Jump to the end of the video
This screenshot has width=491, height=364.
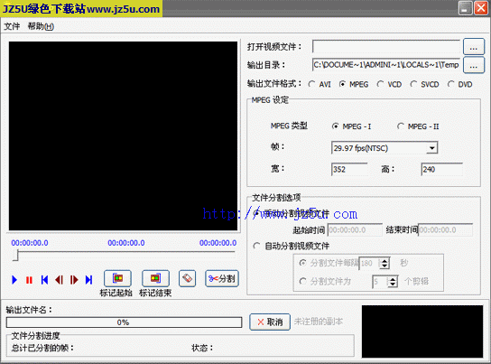(x=89, y=279)
